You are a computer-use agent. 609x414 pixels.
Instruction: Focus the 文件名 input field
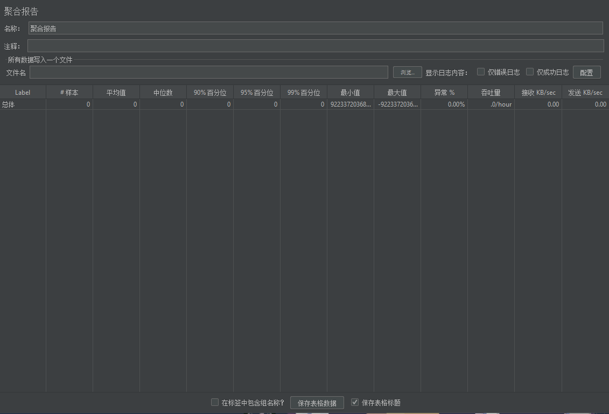tap(209, 72)
